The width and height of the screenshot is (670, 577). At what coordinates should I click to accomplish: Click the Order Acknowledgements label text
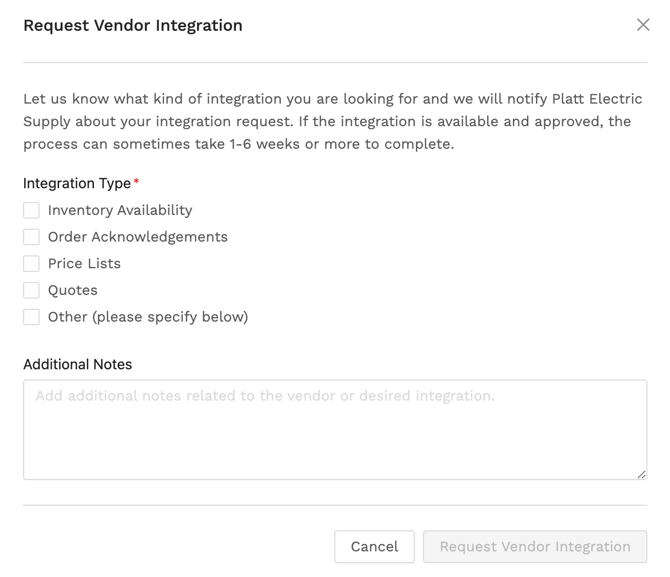click(x=138, y=237)
